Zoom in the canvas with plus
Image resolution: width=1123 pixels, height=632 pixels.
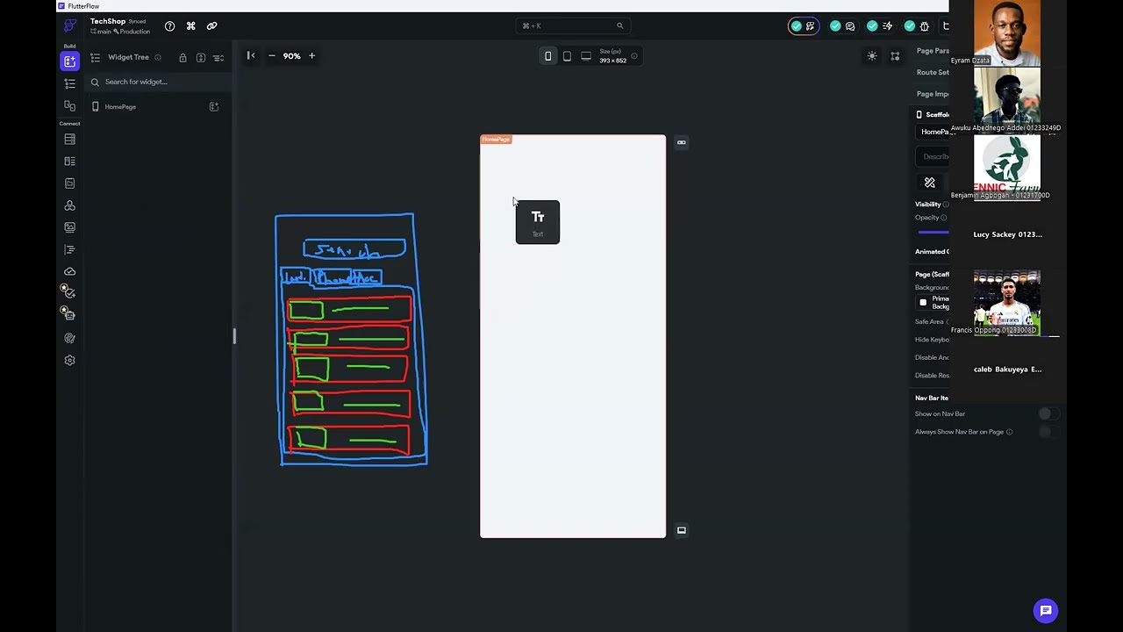click(x=311, y=56)
